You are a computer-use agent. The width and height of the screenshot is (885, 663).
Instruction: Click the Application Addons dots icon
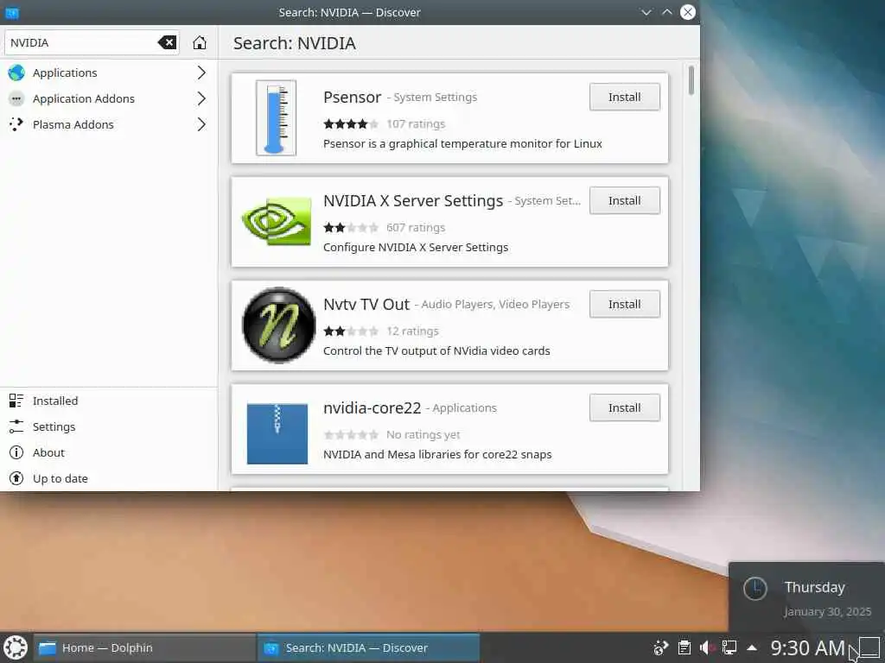pyautogui.click(x=16, y=98)
